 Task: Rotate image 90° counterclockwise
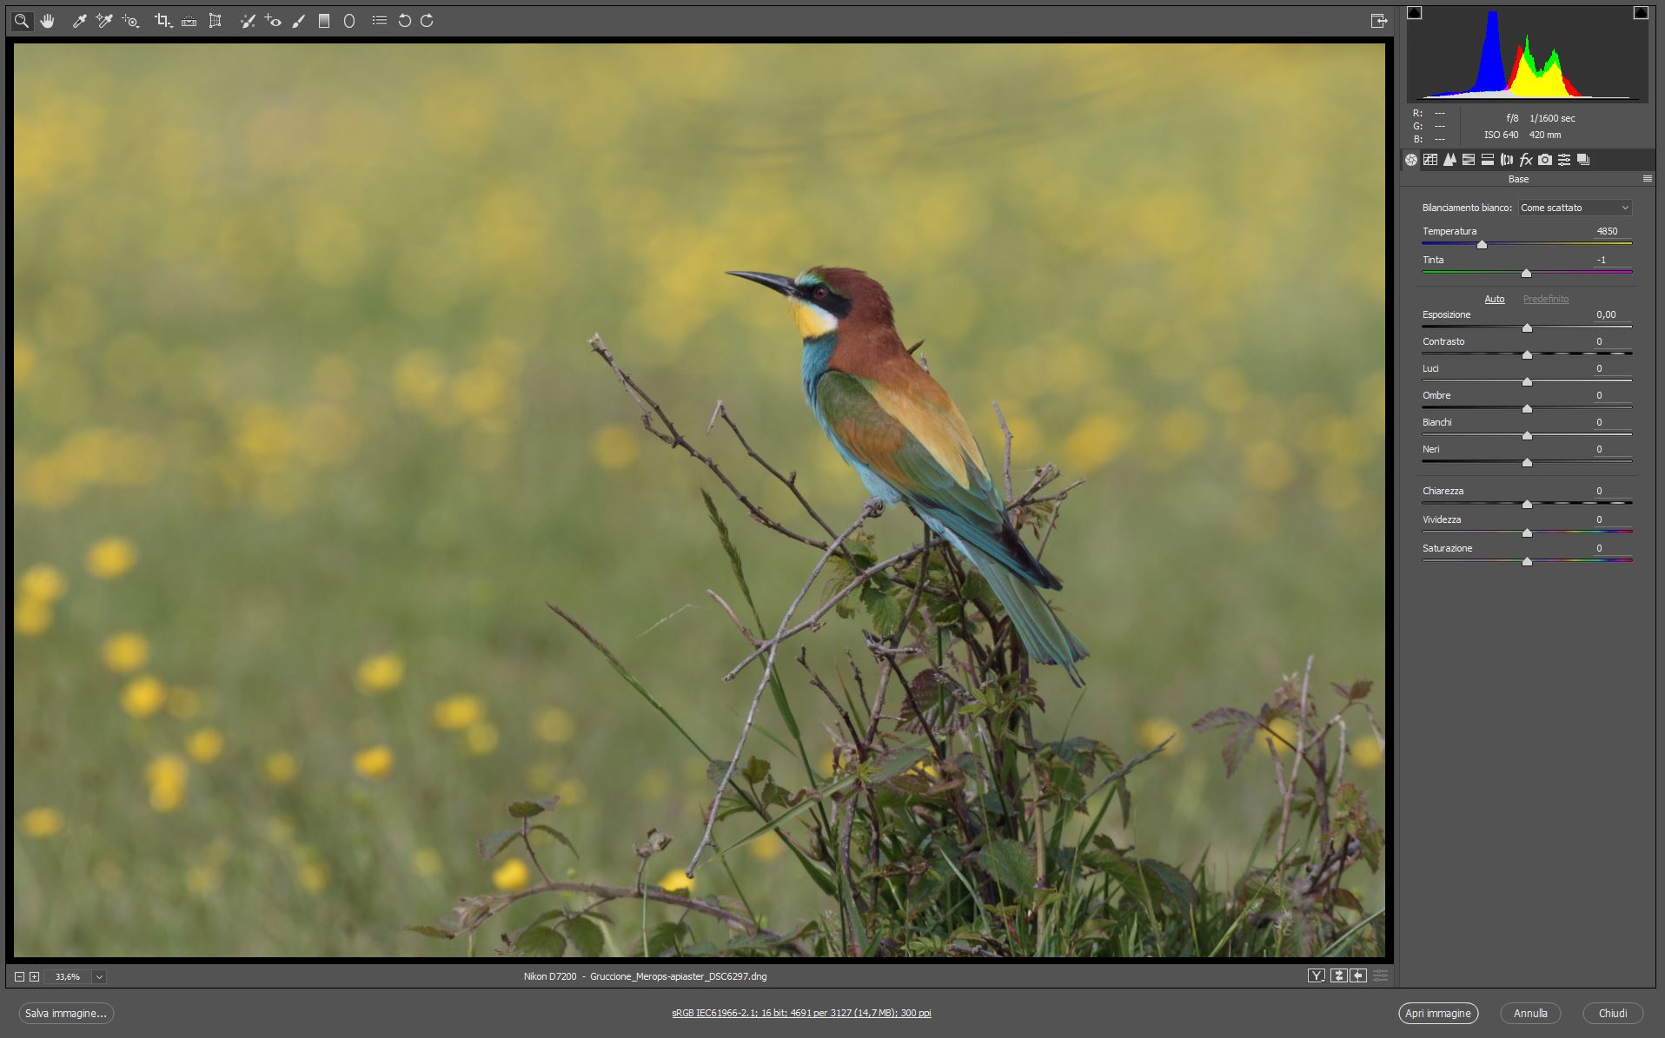point(404,21)
